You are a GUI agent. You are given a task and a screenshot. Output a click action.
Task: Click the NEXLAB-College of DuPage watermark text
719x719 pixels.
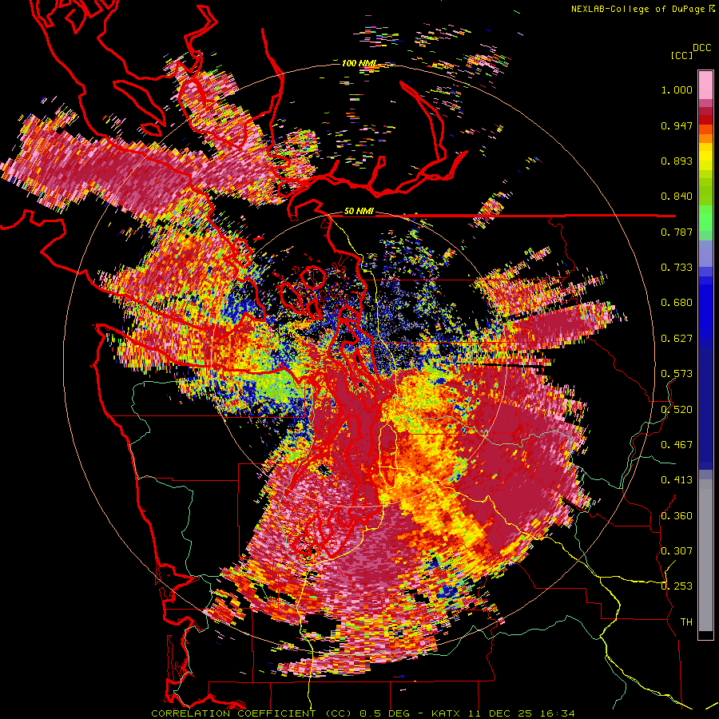click(x=642, y=9)
